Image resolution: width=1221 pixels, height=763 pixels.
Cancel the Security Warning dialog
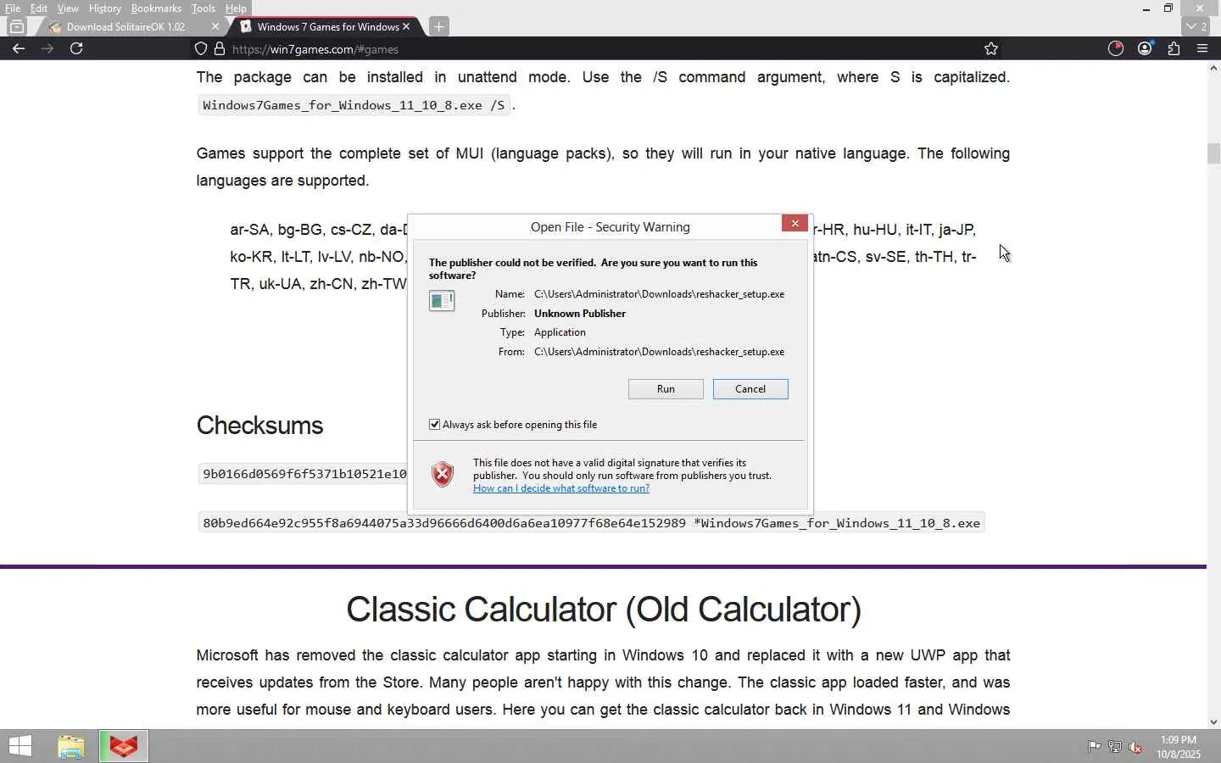750,389
